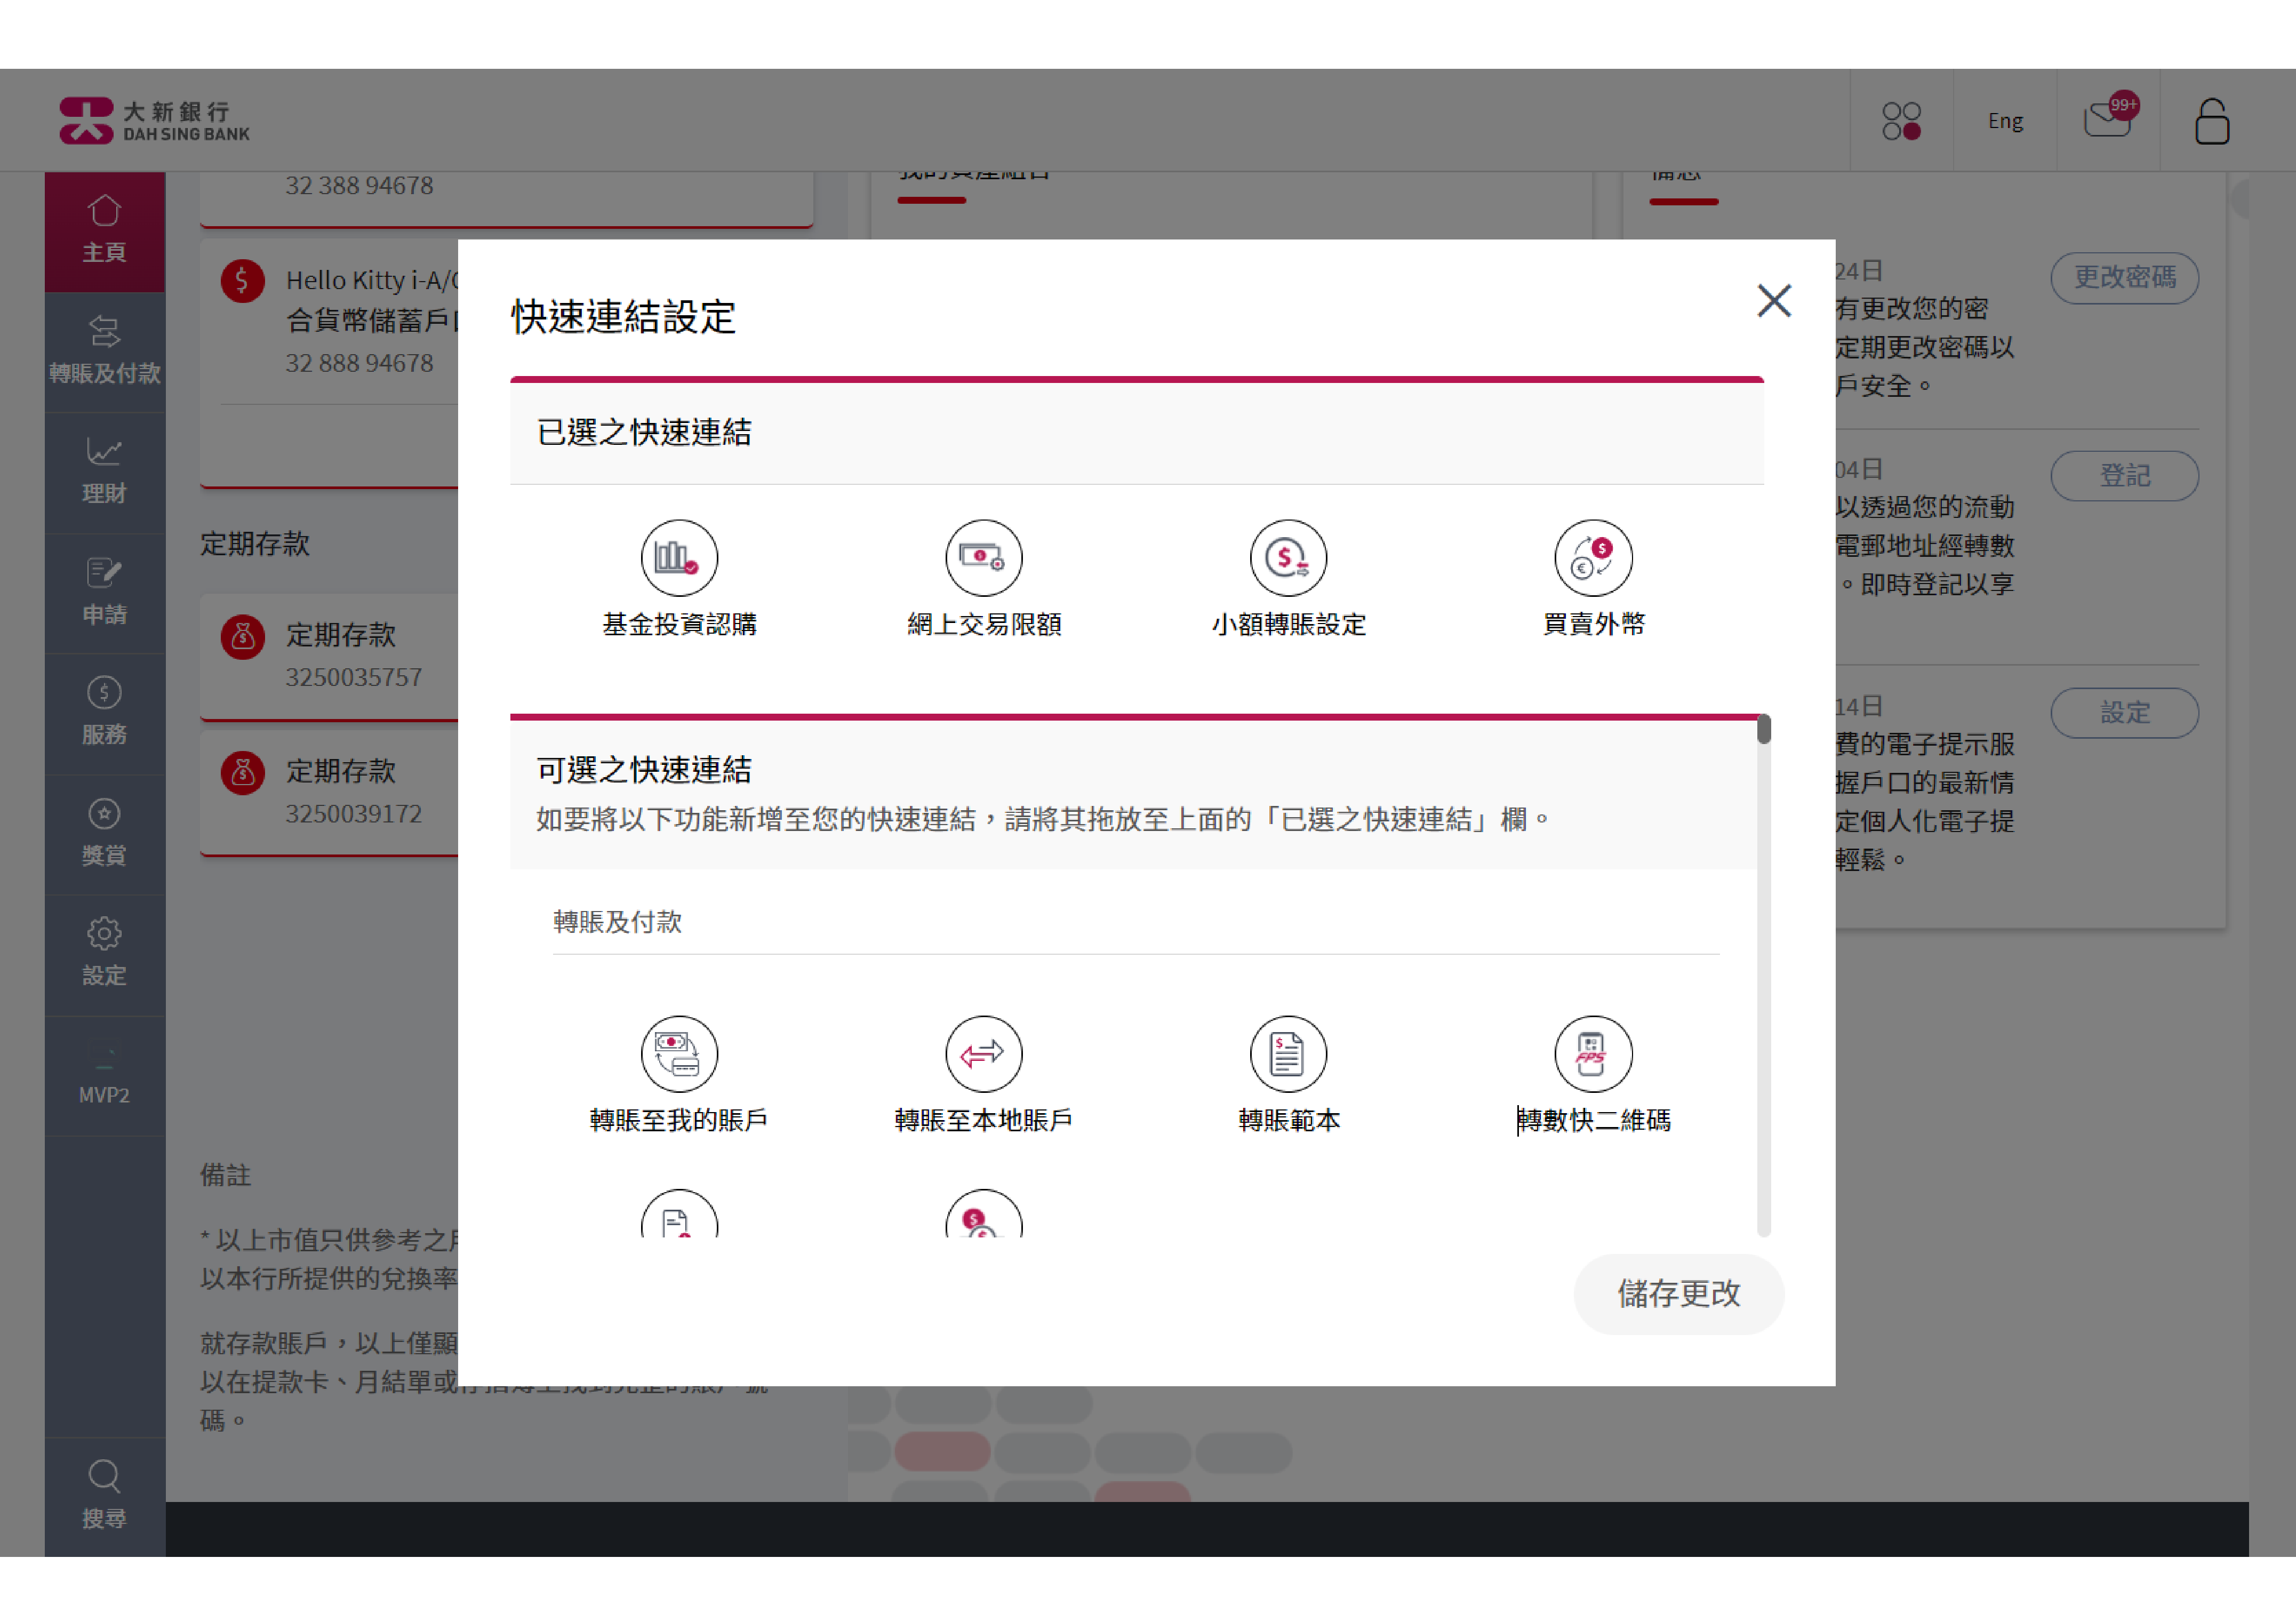Select the 轉賬至本地賬戶 icon
The image size is (2296, 1606).
[984, 1053]
